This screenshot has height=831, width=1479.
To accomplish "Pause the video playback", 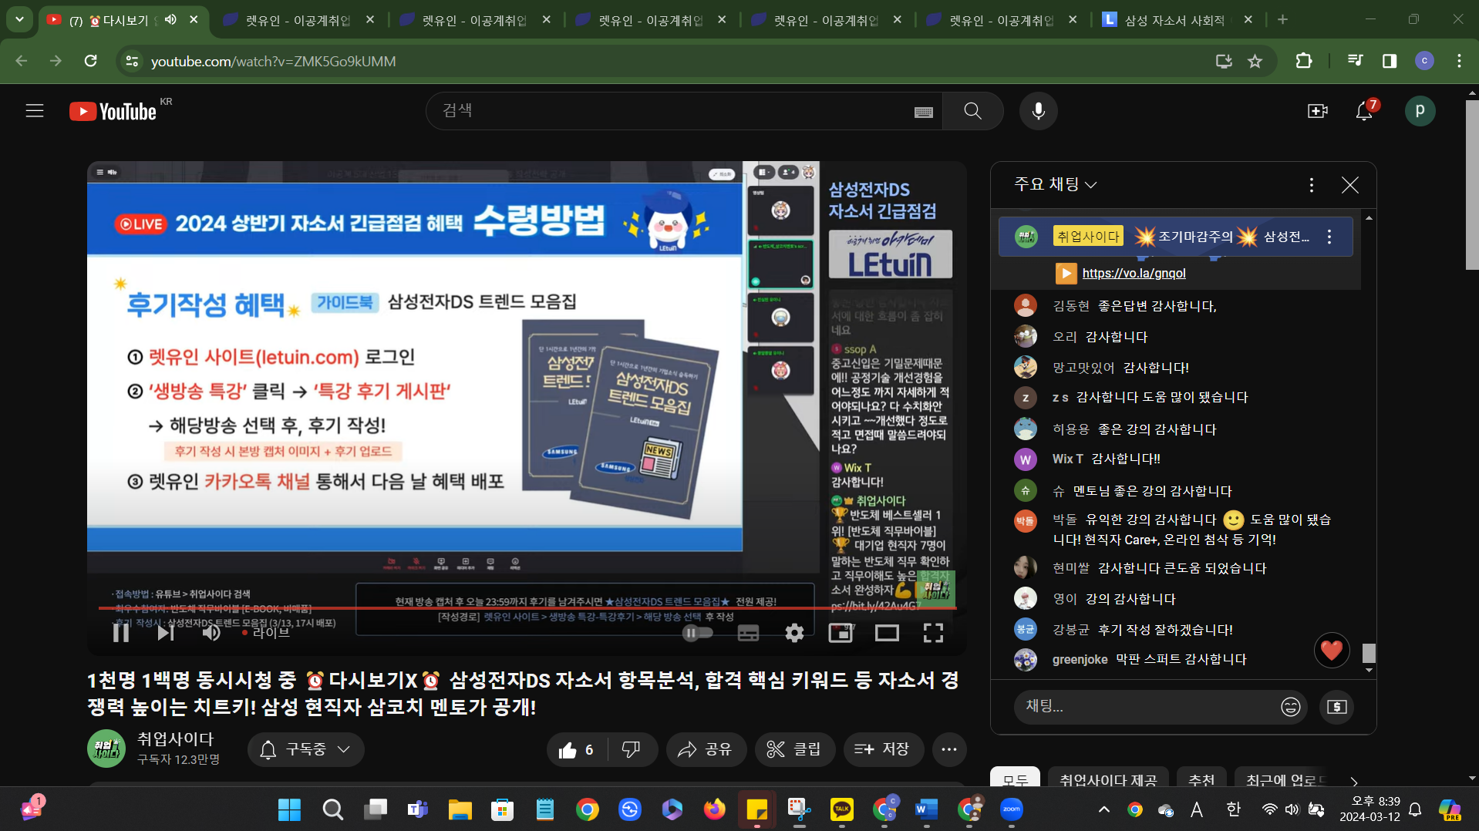I will coord(121,633).
